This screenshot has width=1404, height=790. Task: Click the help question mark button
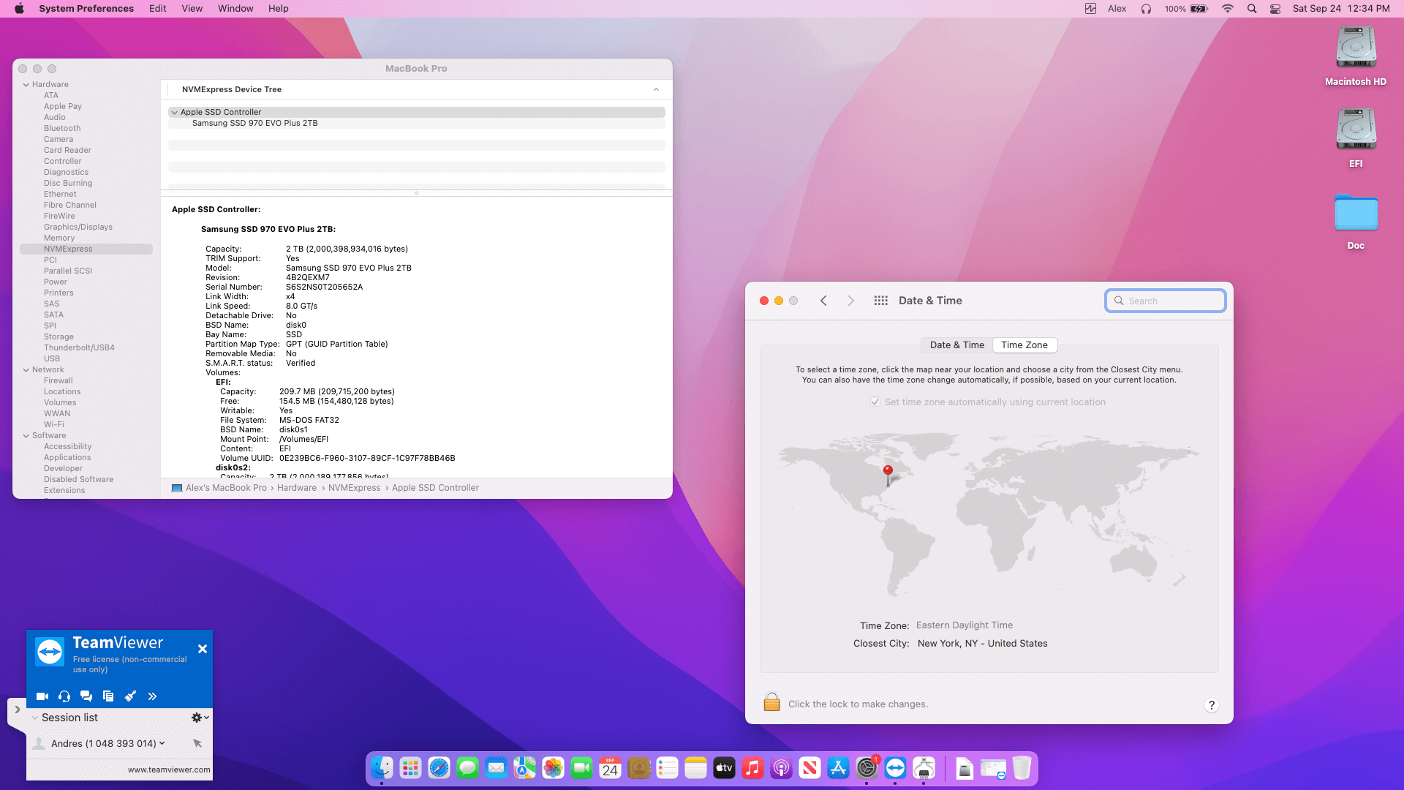(x=1211, y=705)
